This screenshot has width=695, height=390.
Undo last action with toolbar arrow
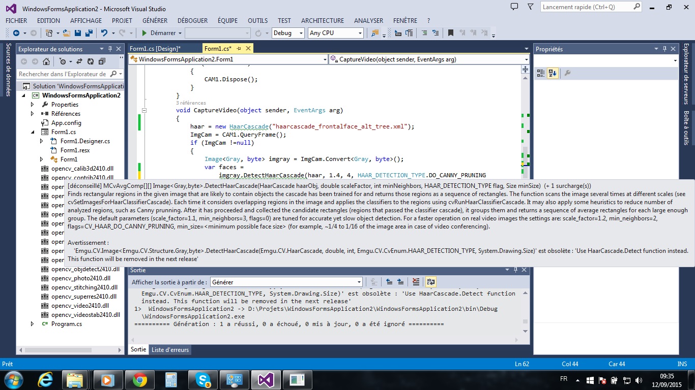click(x=104, y=33)
